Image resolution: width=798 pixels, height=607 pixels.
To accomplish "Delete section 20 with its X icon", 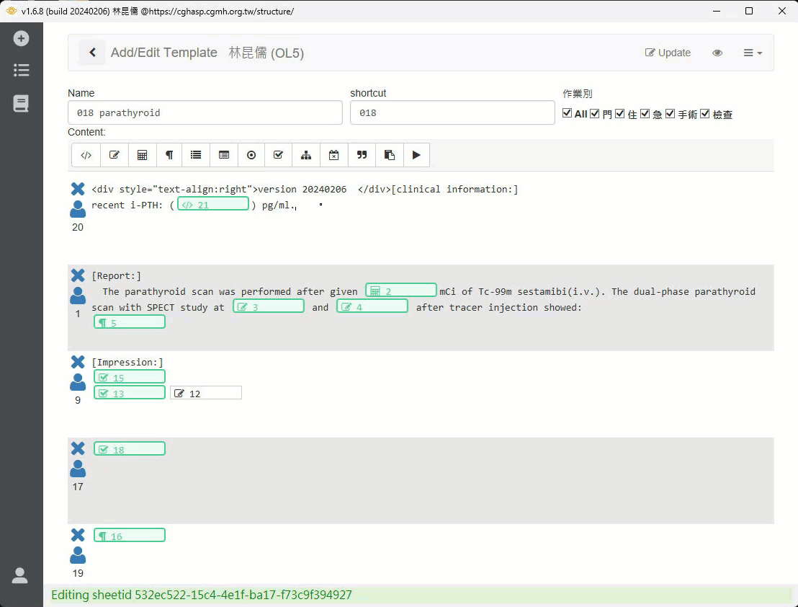I will [x=78, y=189].
